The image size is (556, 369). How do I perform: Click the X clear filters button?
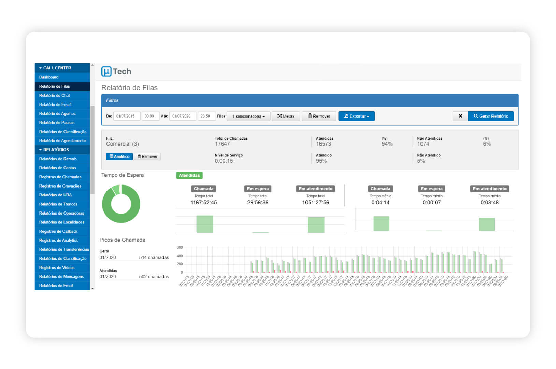click(x=460, y=116)
